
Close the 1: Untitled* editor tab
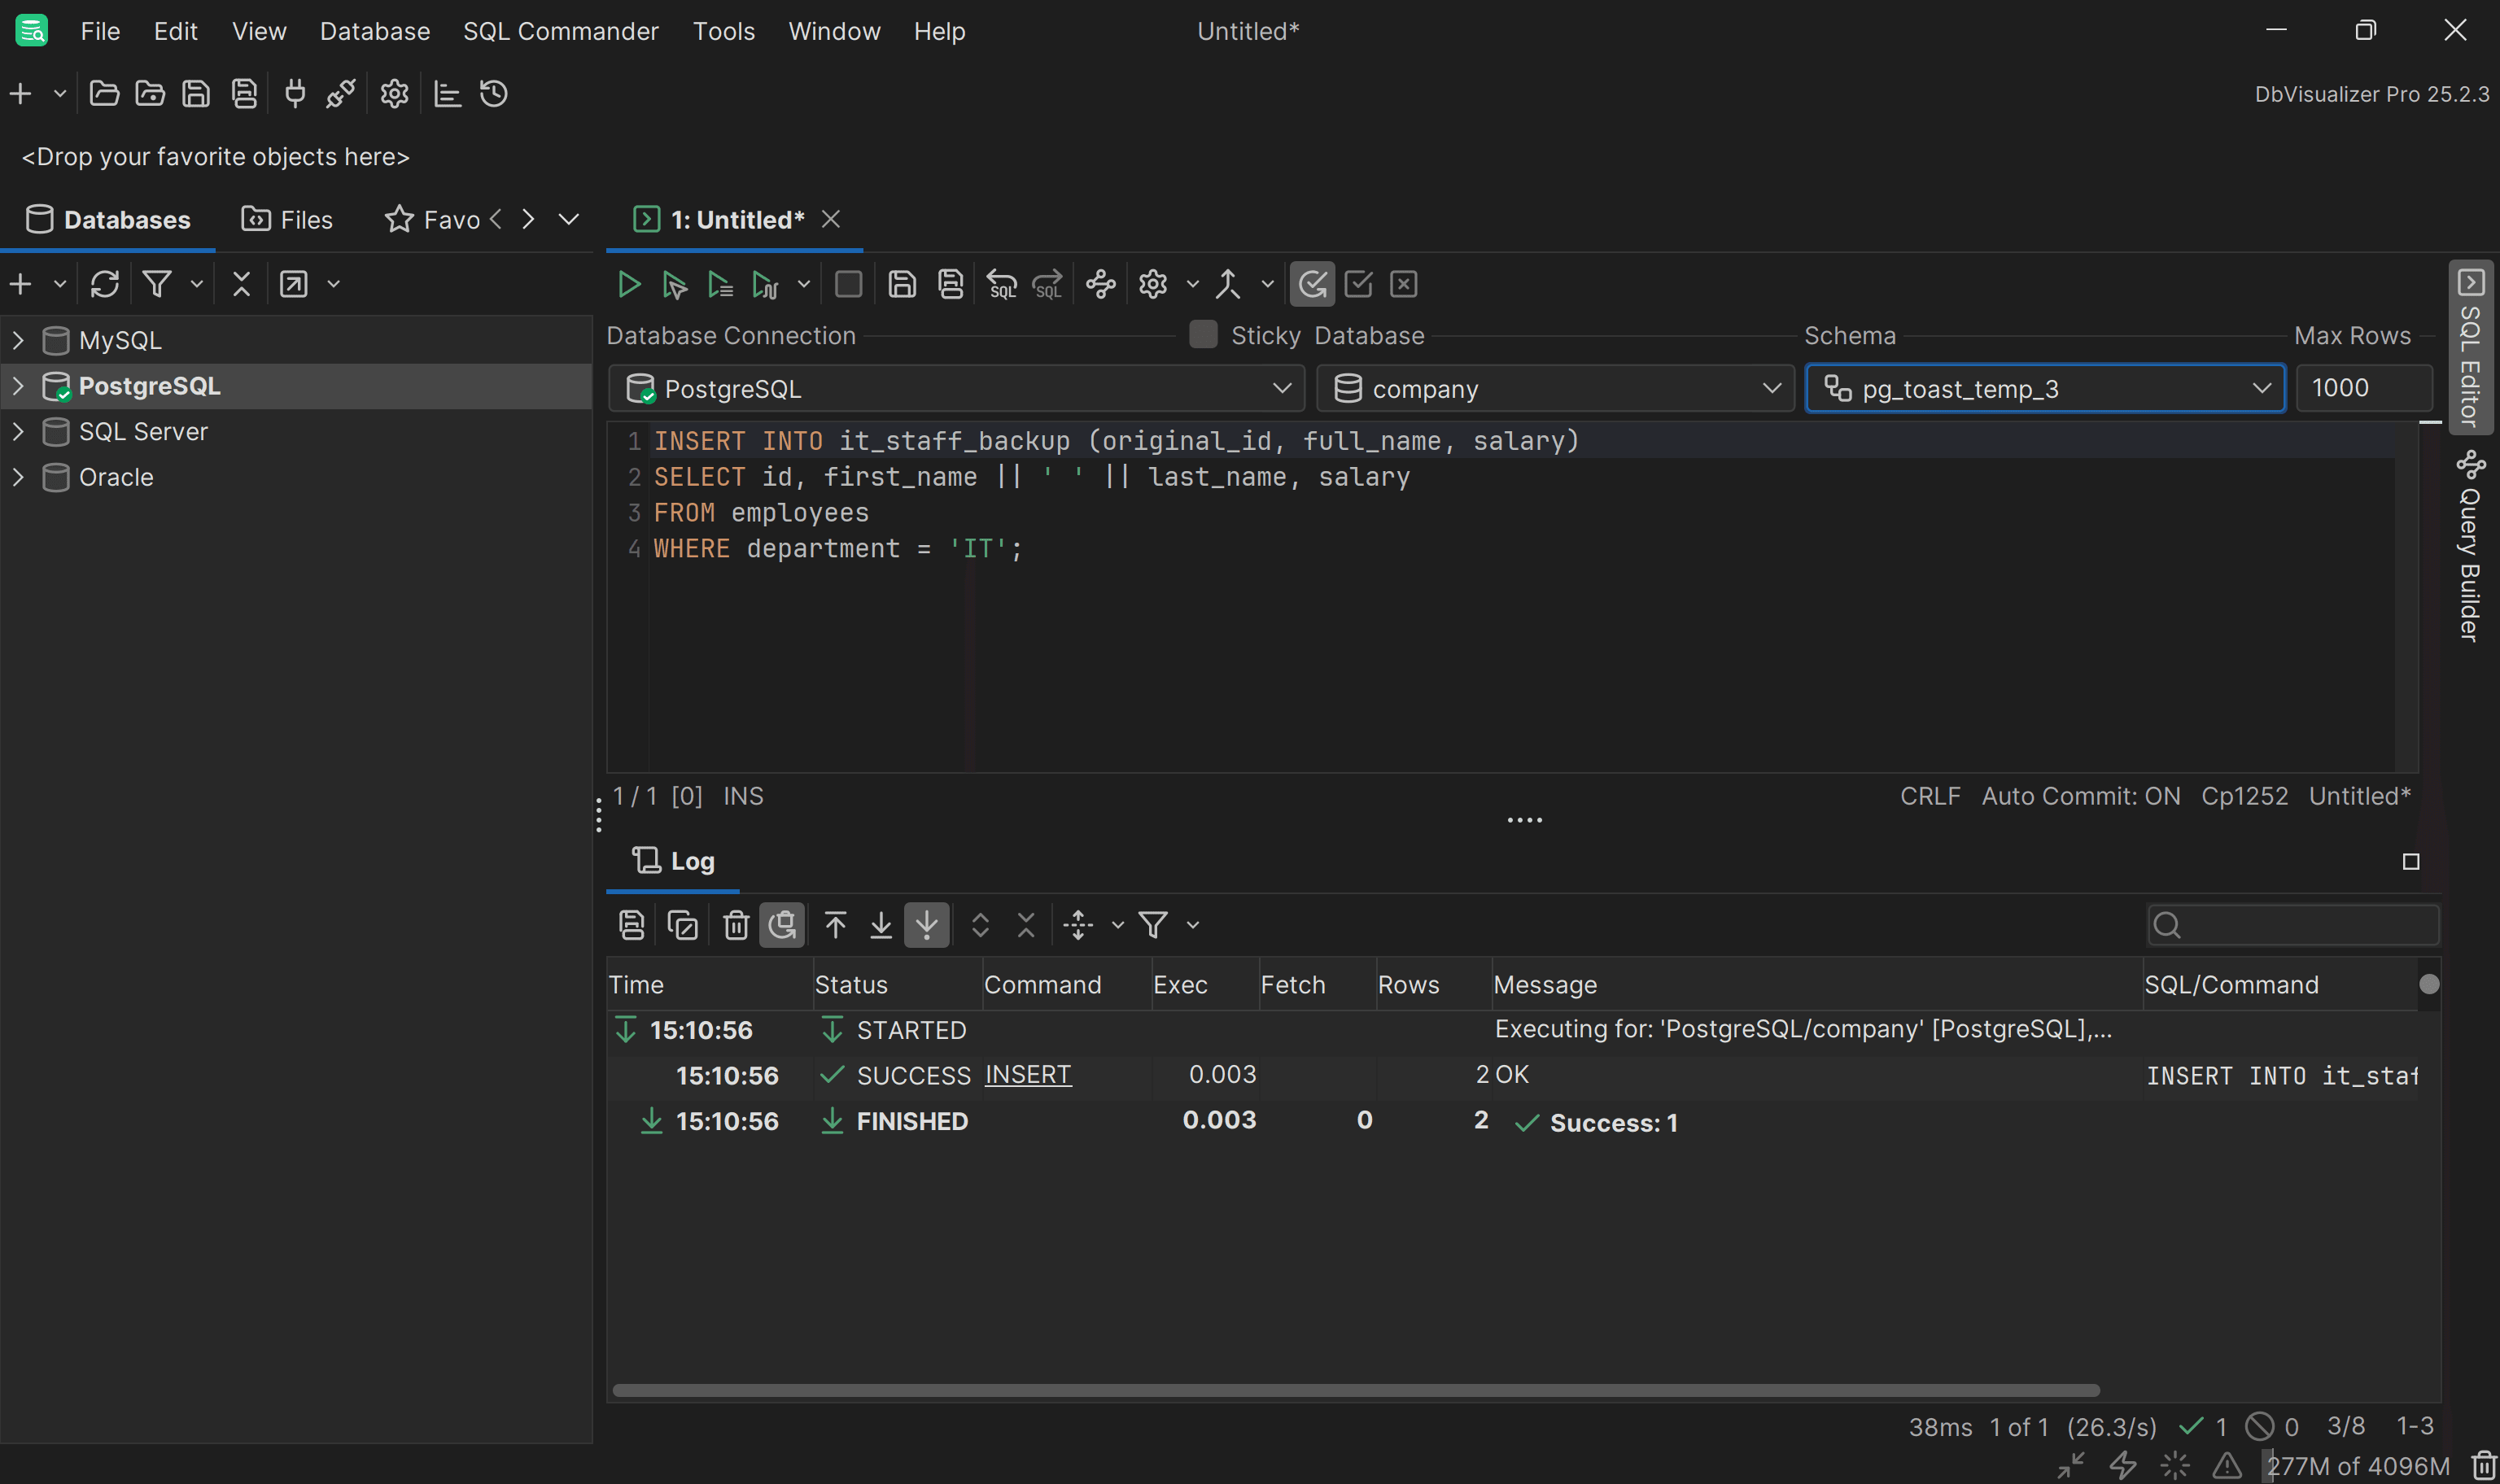830,219
